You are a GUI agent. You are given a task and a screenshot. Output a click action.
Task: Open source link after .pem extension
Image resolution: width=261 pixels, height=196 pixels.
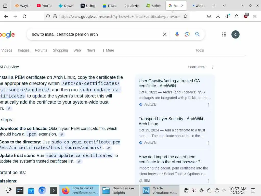coord(62,134)
